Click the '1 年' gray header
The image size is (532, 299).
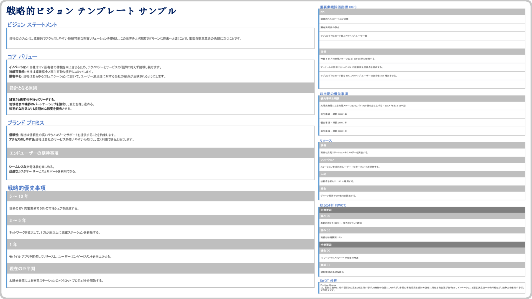[x=161, y=244]
